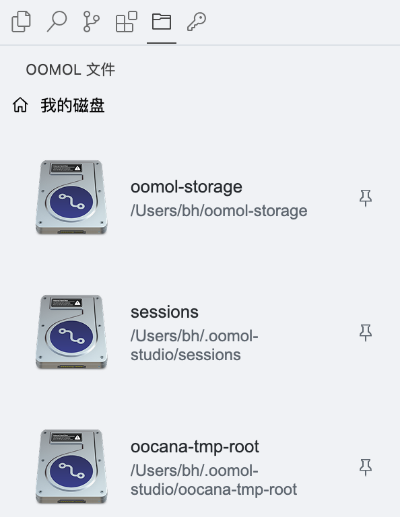Select the OOMOL files folder tab
400x517 pixels.
pos(162,22)
